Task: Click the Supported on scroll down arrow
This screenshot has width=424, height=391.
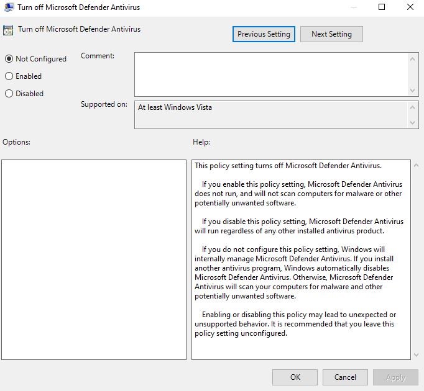Action: tap(412, 123)
